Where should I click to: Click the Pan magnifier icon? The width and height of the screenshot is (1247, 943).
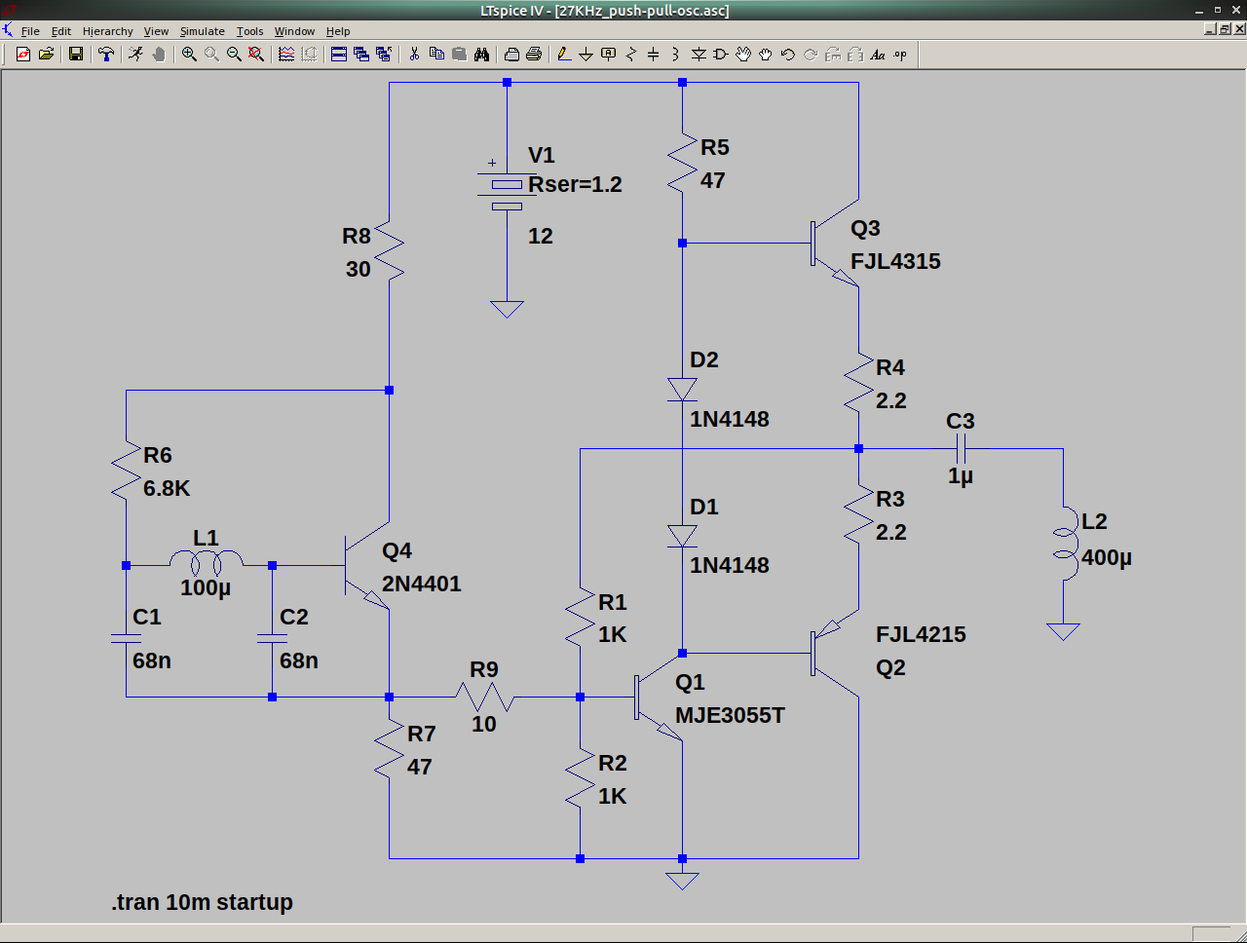pos(211,55)
